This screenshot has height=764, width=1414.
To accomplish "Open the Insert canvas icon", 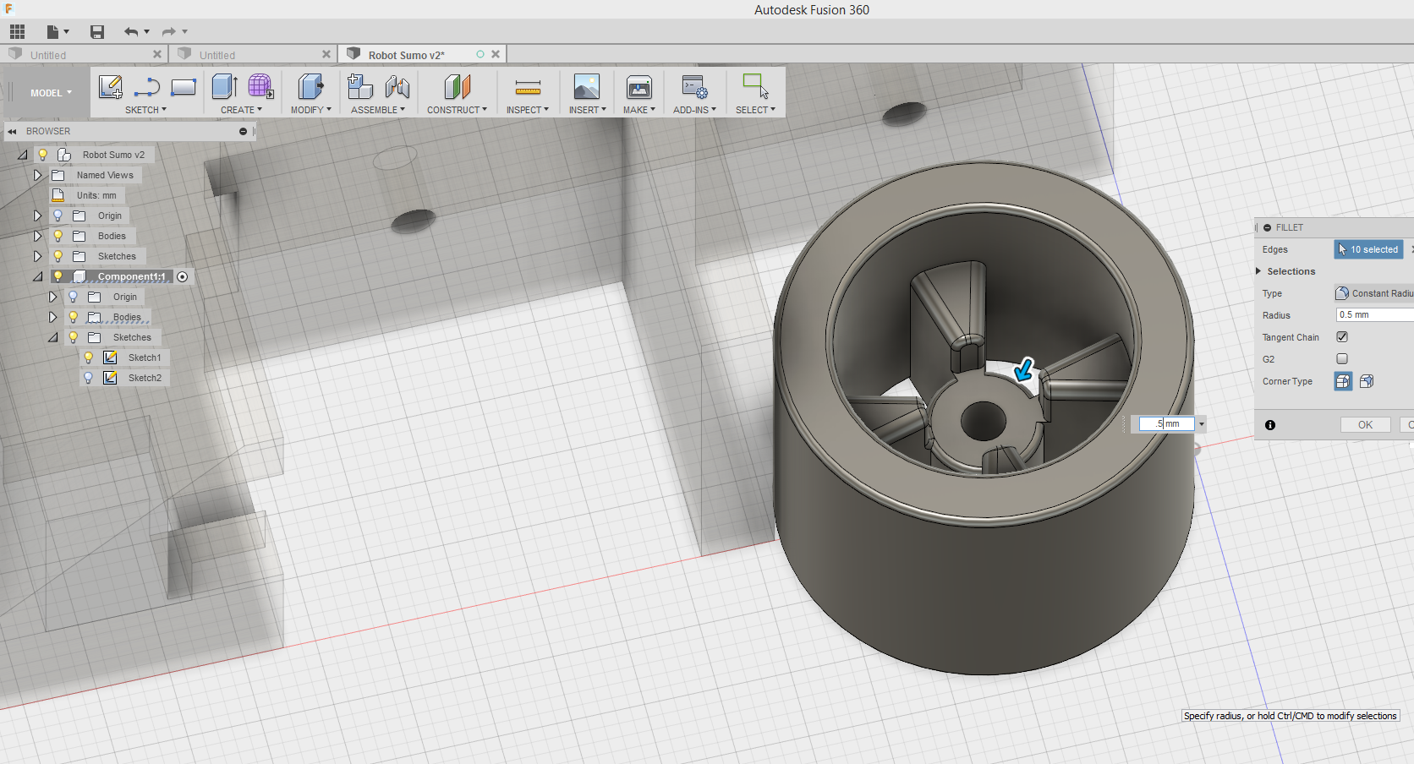I will click(x=586, y=85).
